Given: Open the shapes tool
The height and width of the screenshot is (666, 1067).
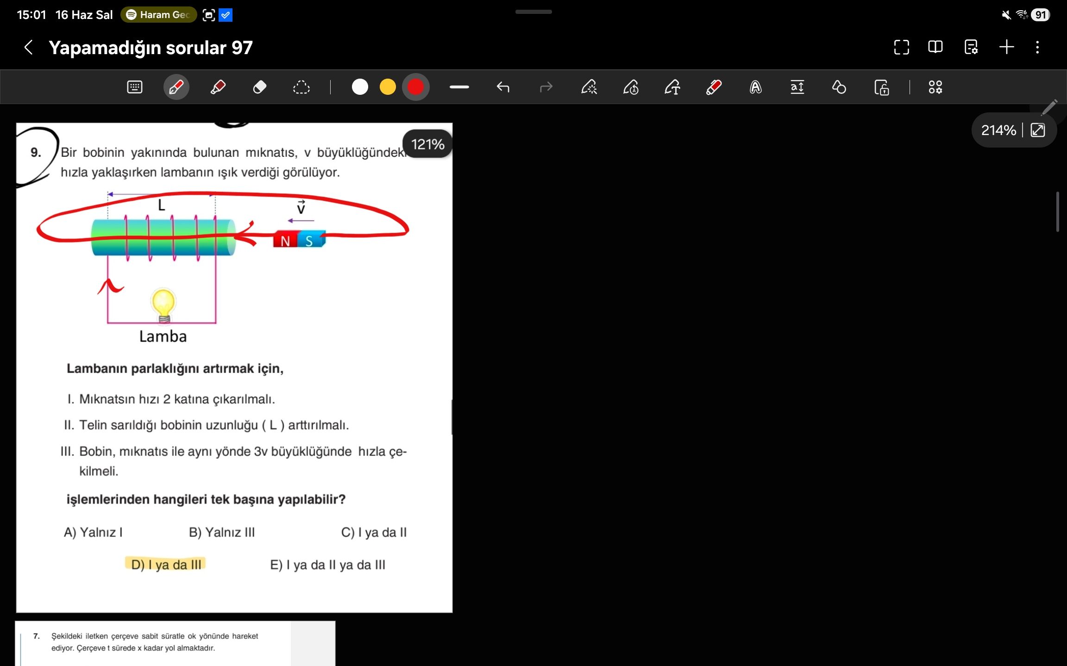Looking at the screenshot, I should click(839, 87).
